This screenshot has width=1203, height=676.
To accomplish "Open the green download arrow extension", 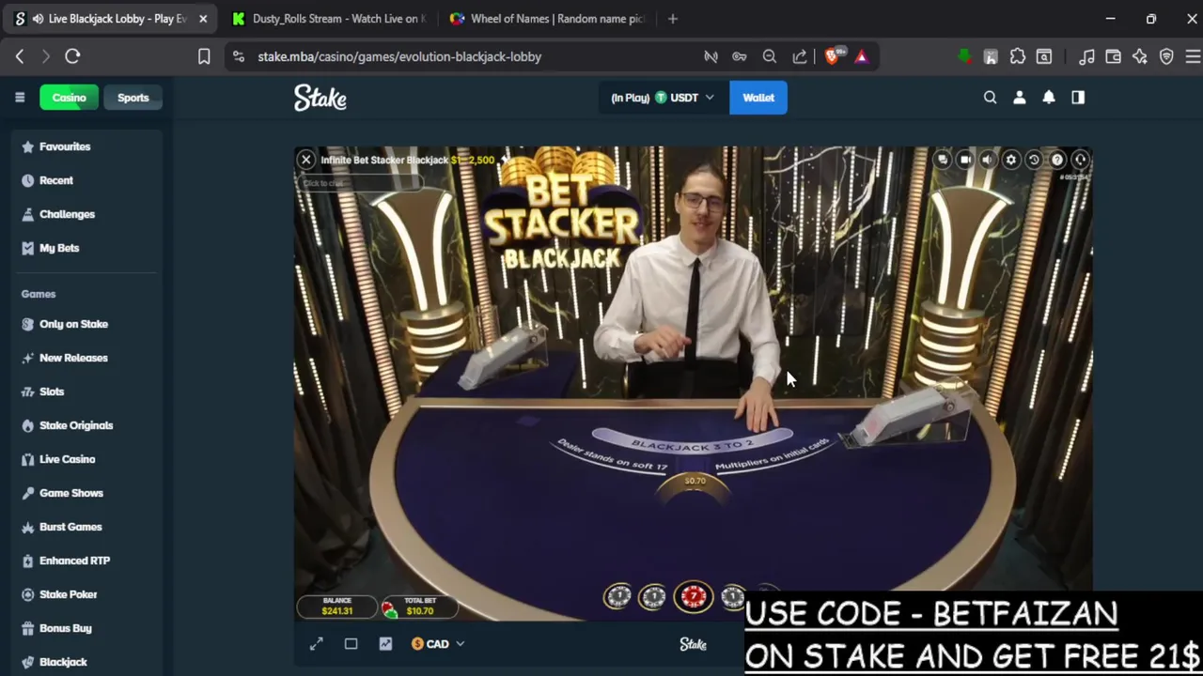I will tap(963, 56).
